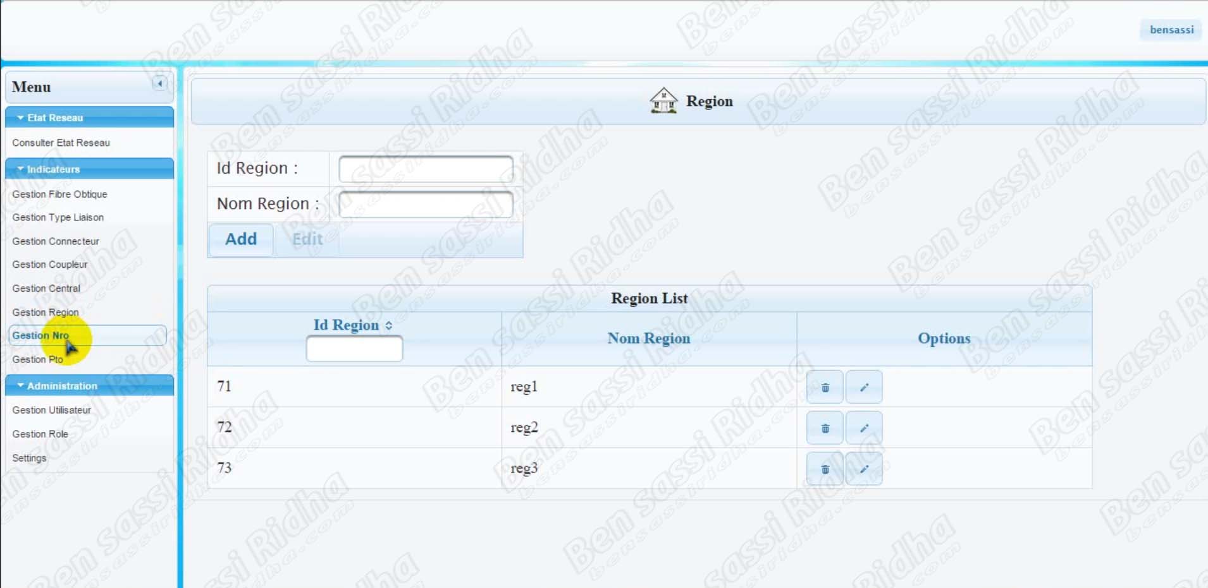Click pencil icon for reg2 row
Image resolution: width=1208 pixels, height=588 pixels.
click(x=864, y=428)
